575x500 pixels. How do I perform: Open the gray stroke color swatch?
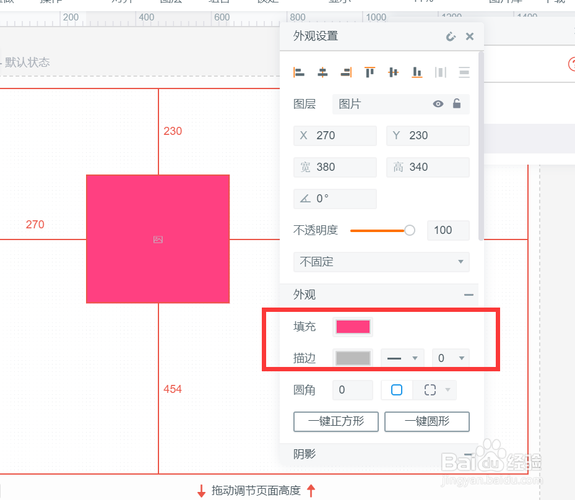tap(353, 358)
